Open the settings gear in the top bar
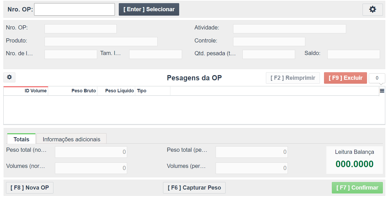The image size is (386, 200). coord(372,10)
